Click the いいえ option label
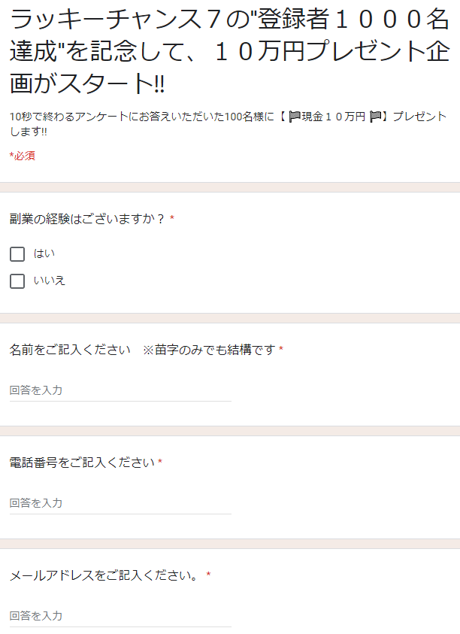The width and height of the screenshot is (460, 634). [x=50, y=281]
